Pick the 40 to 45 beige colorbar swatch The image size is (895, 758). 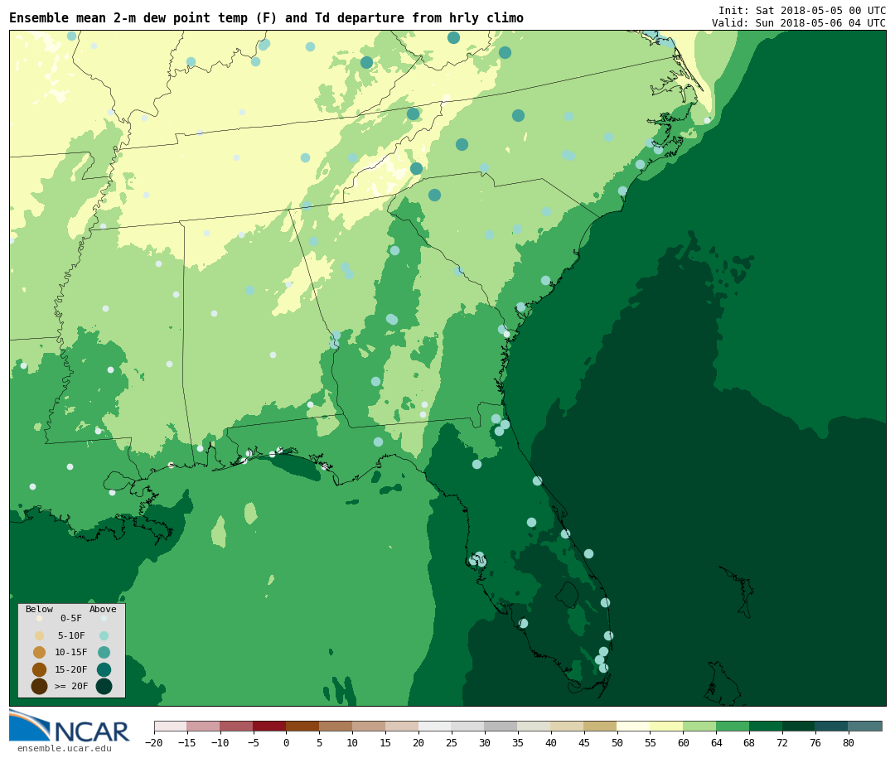click(x=568, y=726)
